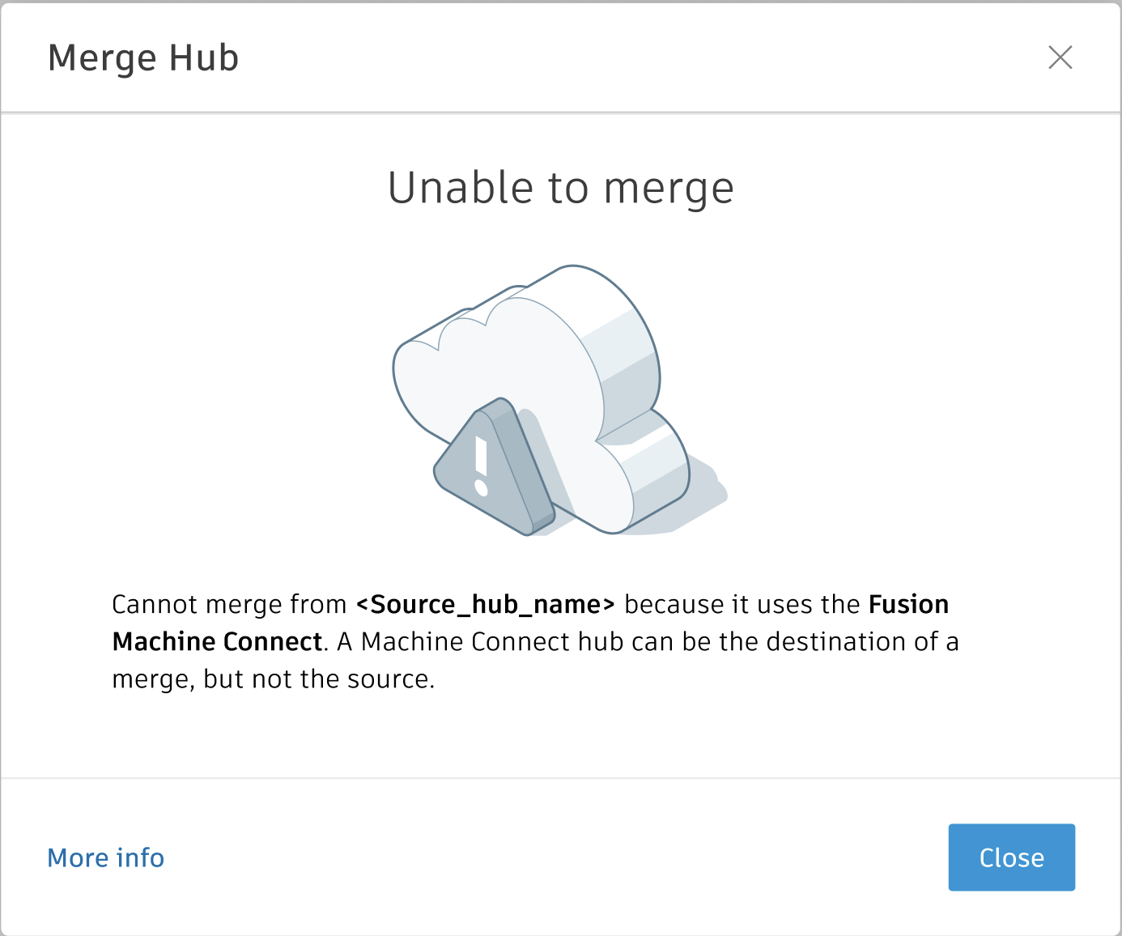Image resolution: width=1122 pixels, height=936 pixels.
Task: Click the text 'merge, but not the source.'
Action: click(x=273, y=679)
